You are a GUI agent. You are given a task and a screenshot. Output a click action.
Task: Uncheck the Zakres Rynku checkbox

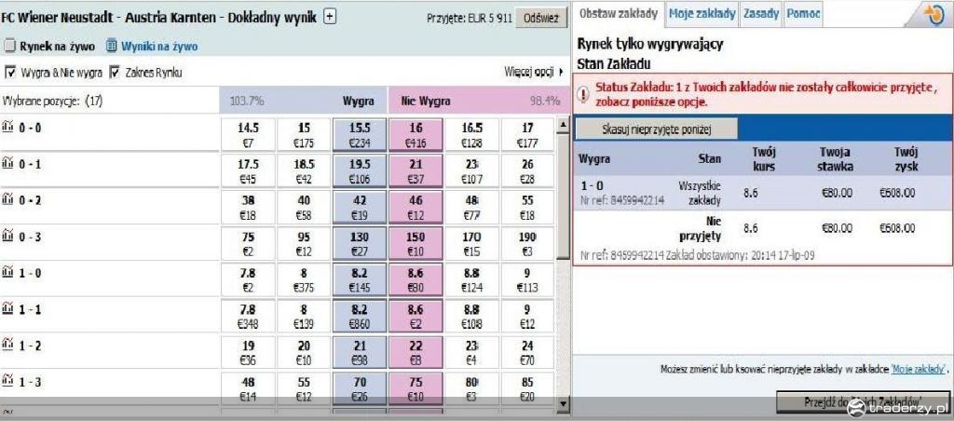[115, 73]
